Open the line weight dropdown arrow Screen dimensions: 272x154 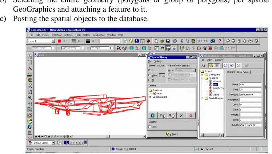pos(97,41)
